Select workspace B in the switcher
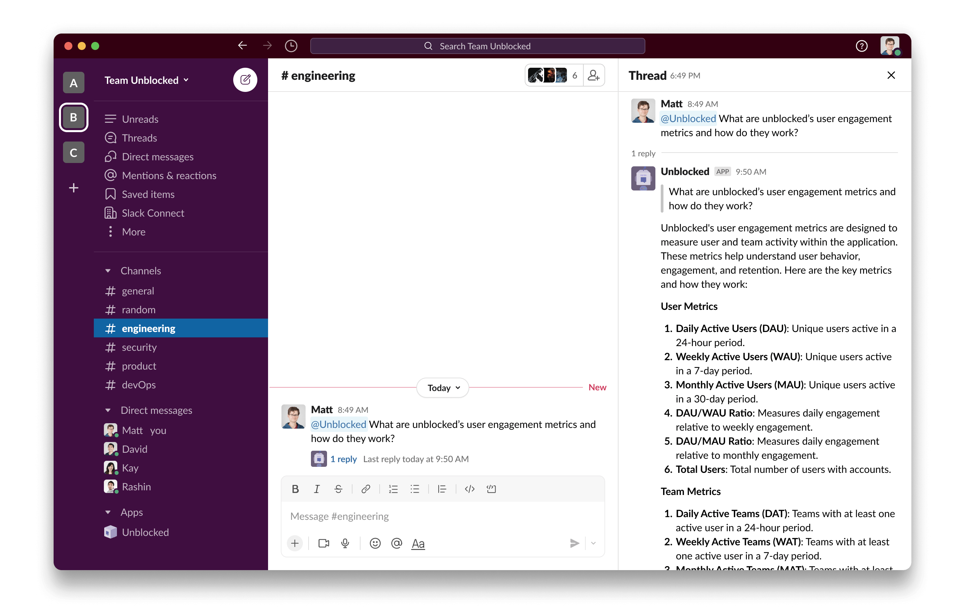Viewport: 965px width, 607px height. (73, 117)
